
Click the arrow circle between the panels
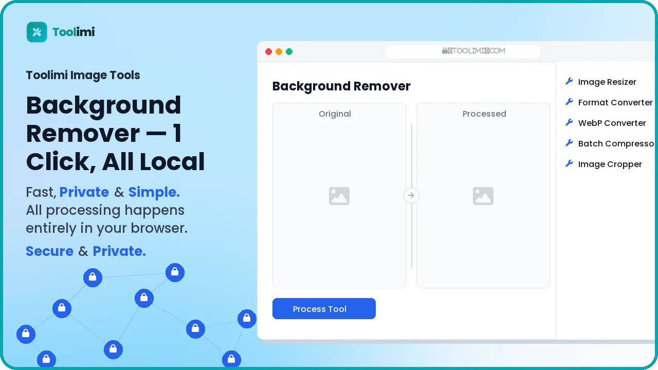click(411, 195)
